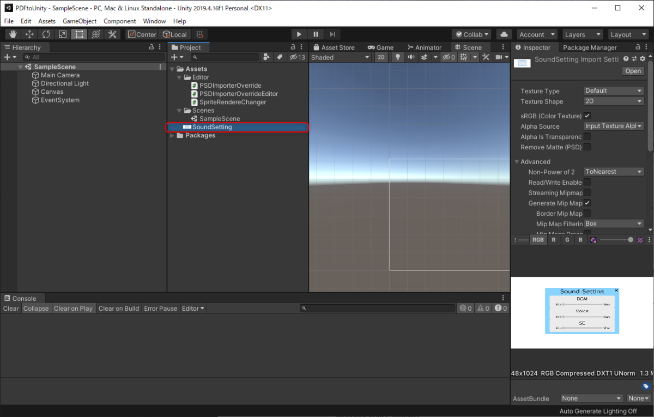Open Non-Power of 2 dropdown
This screenshot has width=654, height=417.
tap(614, 172)
